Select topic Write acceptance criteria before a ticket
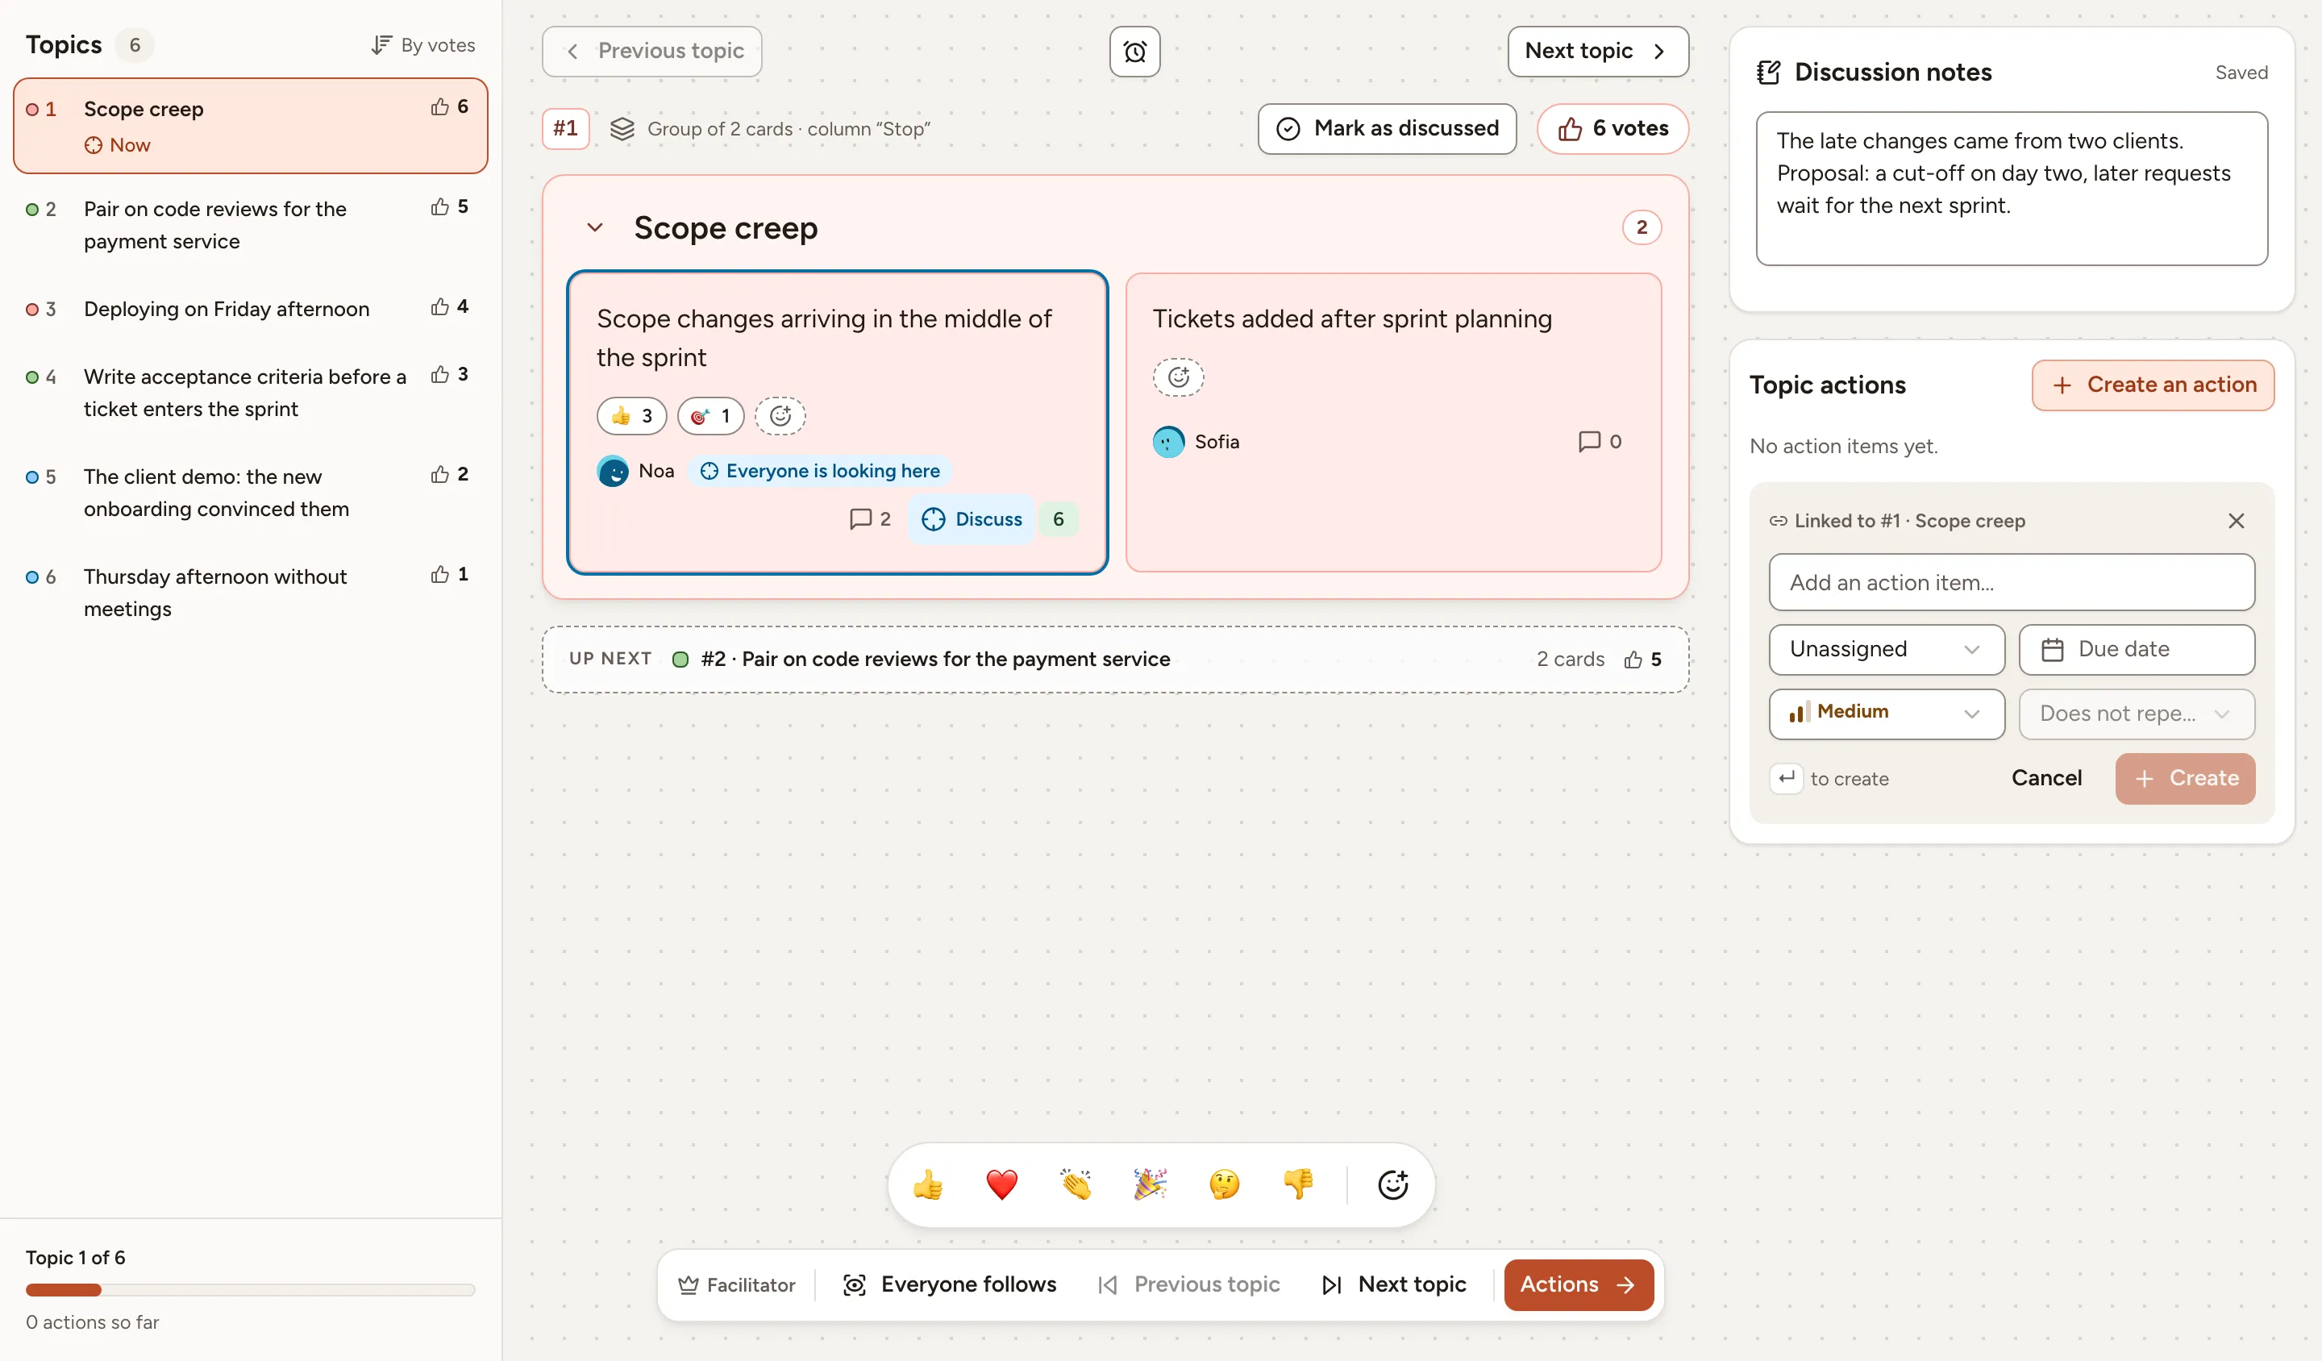This screenshot has height=1361, width=2322. (x=250, y=393)
